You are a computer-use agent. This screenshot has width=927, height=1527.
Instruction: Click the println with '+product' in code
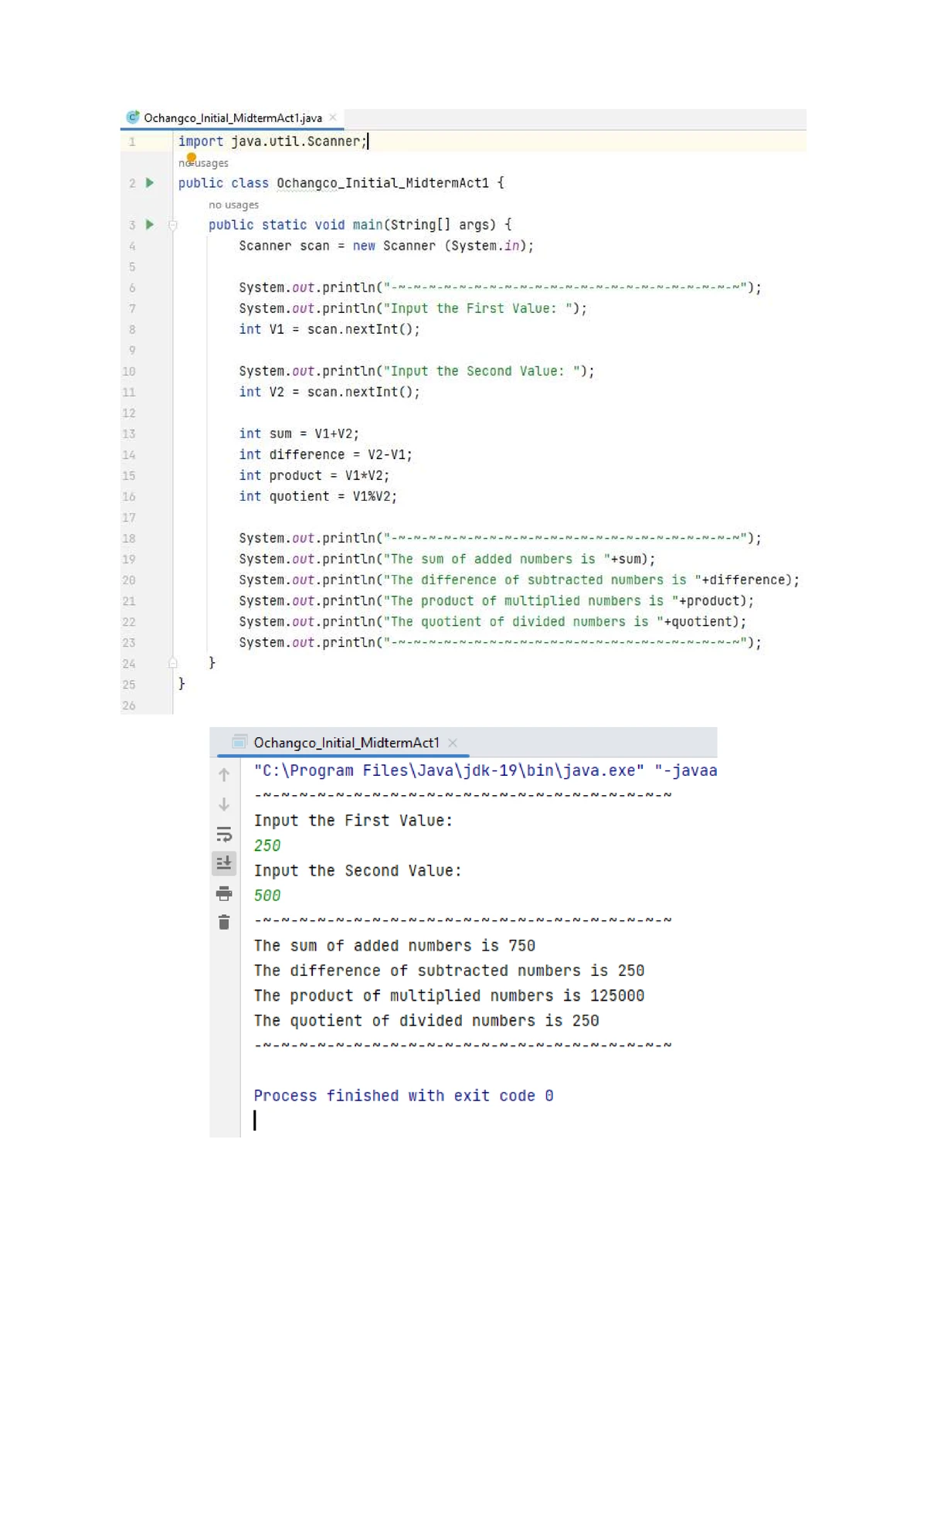tap(496, 600)
